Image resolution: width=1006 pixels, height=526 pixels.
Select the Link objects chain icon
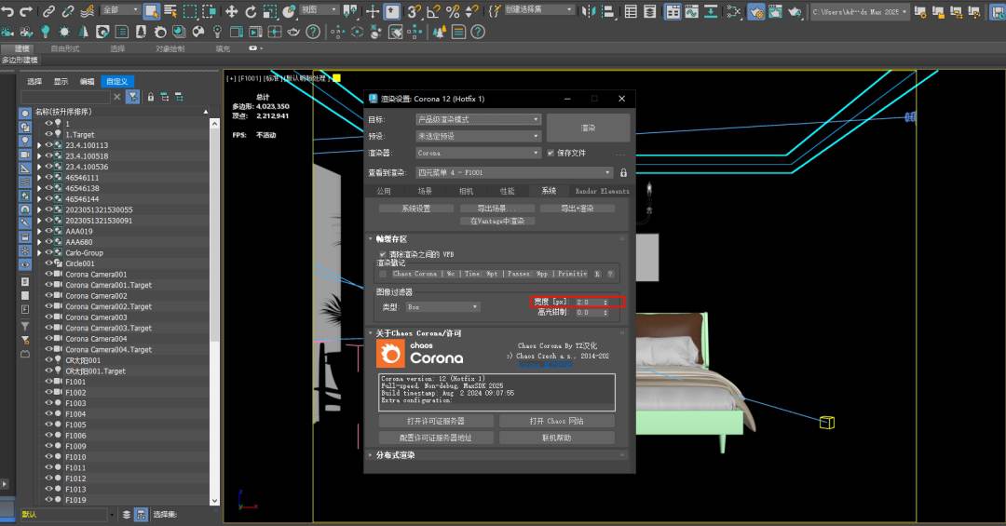(x=48, y=11)
